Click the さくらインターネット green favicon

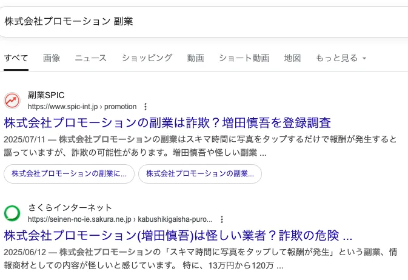tap(12, 213)
